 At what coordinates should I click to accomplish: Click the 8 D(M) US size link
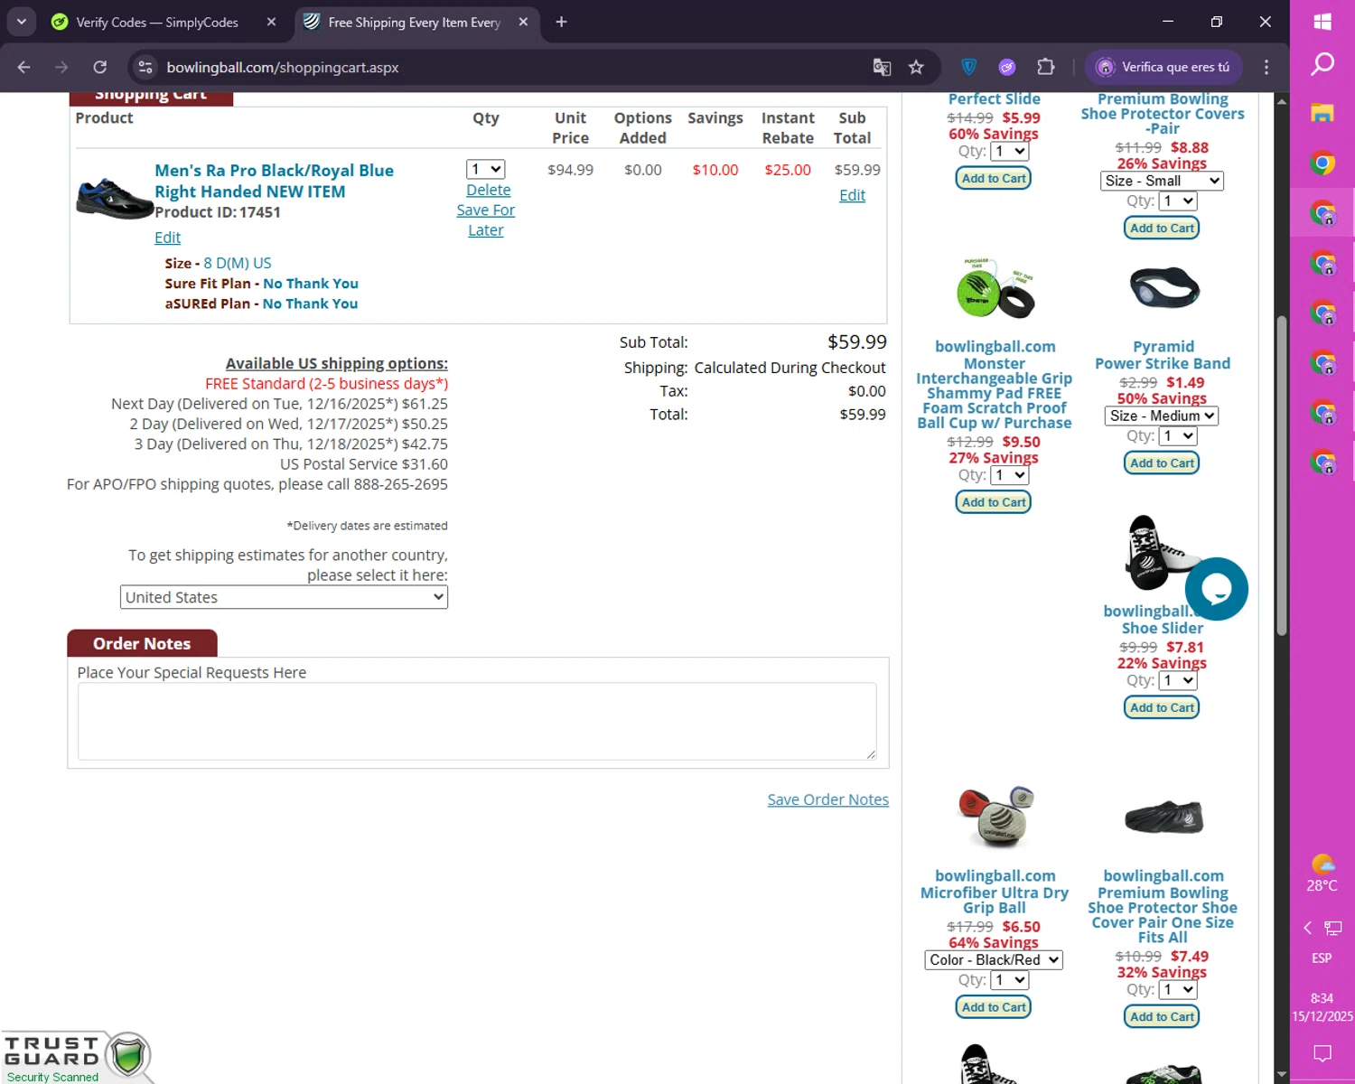(238, 263)
